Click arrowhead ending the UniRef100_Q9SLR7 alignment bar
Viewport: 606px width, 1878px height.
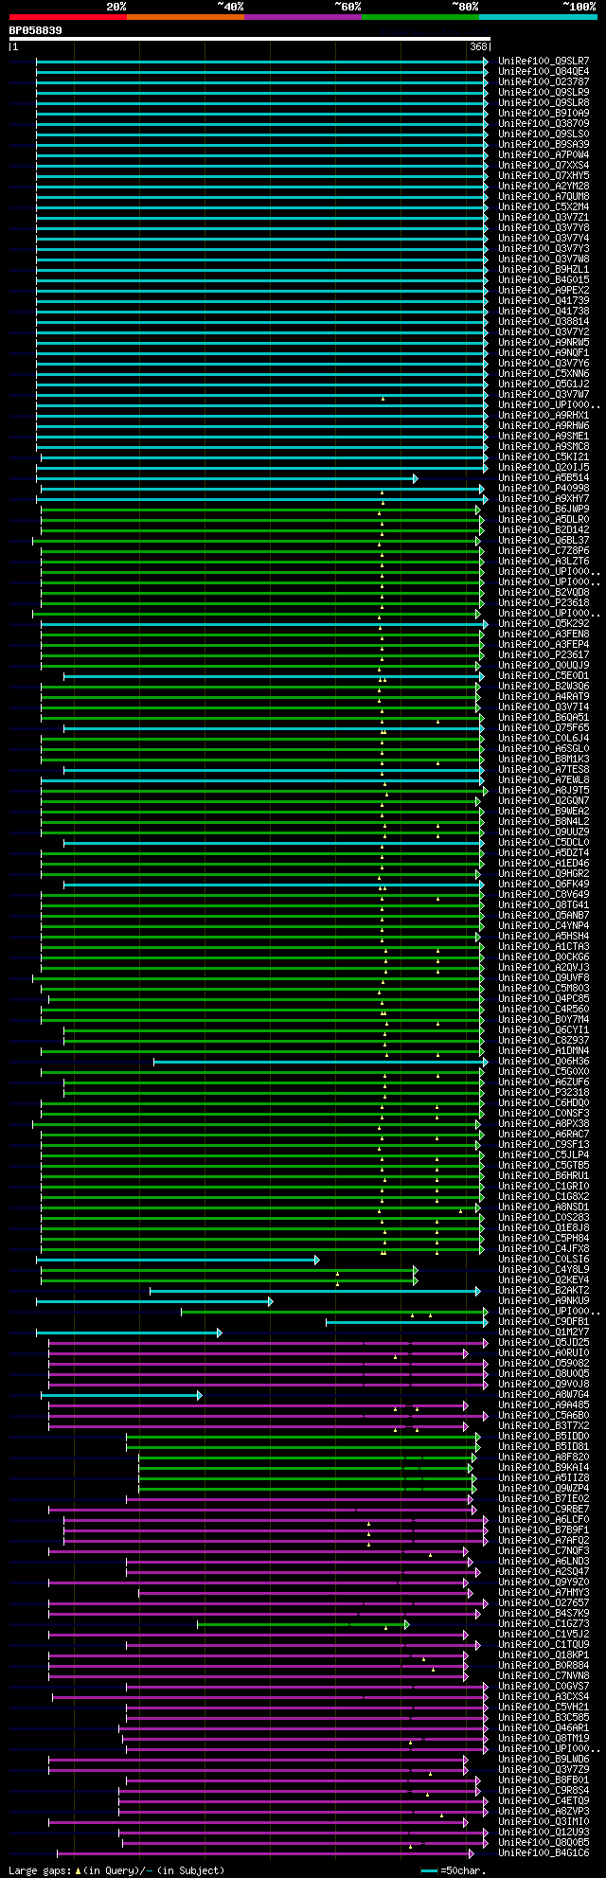click(x=486, y=62)
